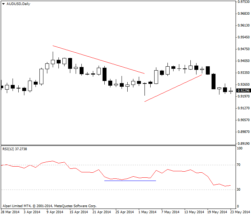The height and width of the screenshot is (215, 251).
Task: Click the Alpari Limited MT4 copyright text
Action: [x=49, y=206]
